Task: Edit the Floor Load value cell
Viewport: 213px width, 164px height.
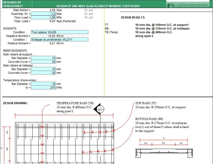Action: point(44,17)
